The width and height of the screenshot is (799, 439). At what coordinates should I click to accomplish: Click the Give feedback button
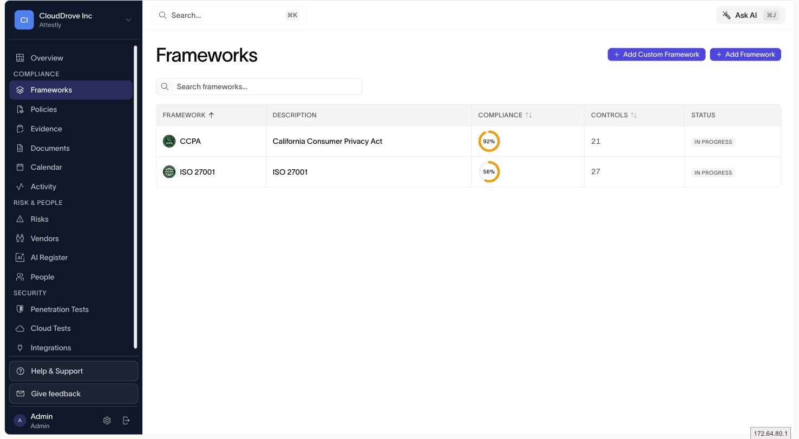(74, 394)
